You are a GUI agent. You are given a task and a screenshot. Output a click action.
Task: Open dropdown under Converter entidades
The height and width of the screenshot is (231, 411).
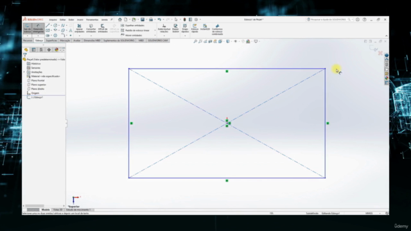91,35
